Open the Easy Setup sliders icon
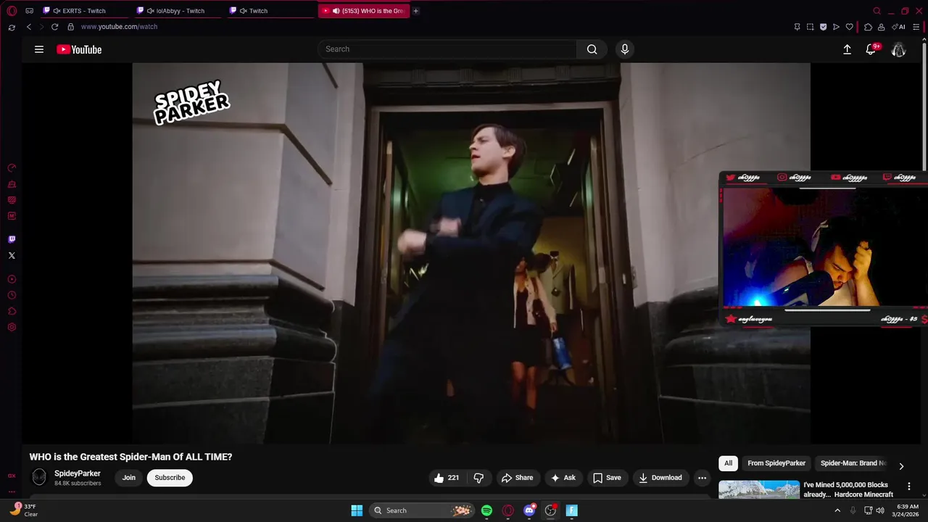Viewport: 928px width, 522px height. (916, 27)
